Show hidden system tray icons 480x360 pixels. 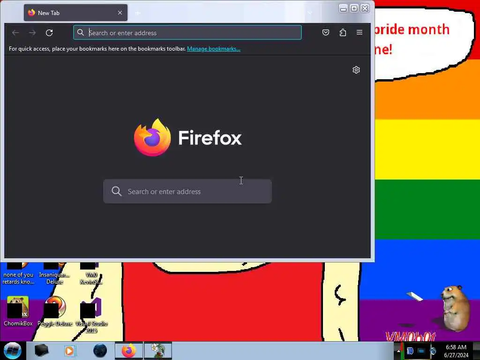tap(398, 351)
